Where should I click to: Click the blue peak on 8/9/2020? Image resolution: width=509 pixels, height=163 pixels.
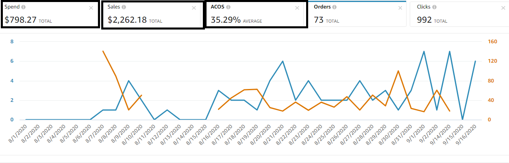pyautogui.click(x=128, y=80)
